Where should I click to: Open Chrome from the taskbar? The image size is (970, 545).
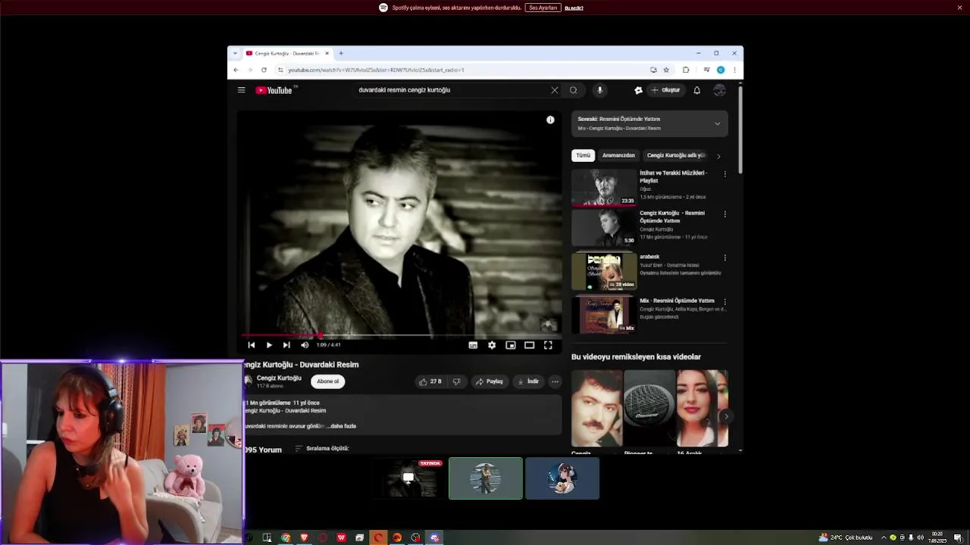tap(286, 537)
